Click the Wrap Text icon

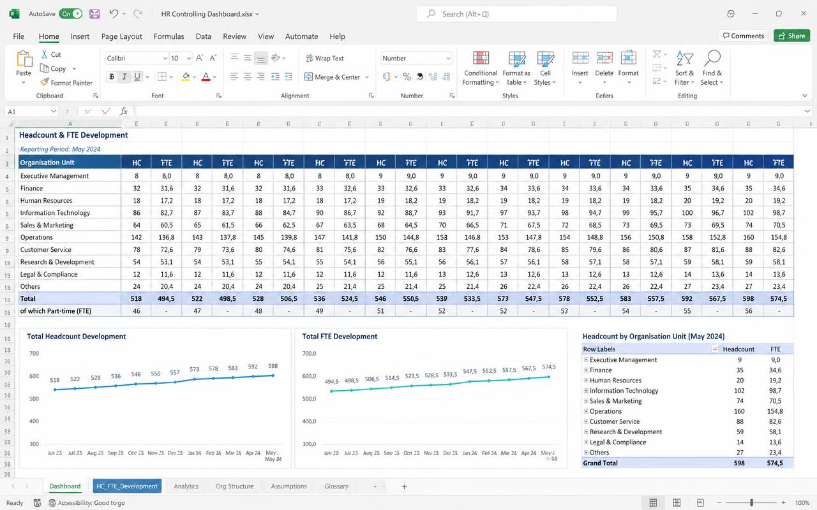point(310,58)
